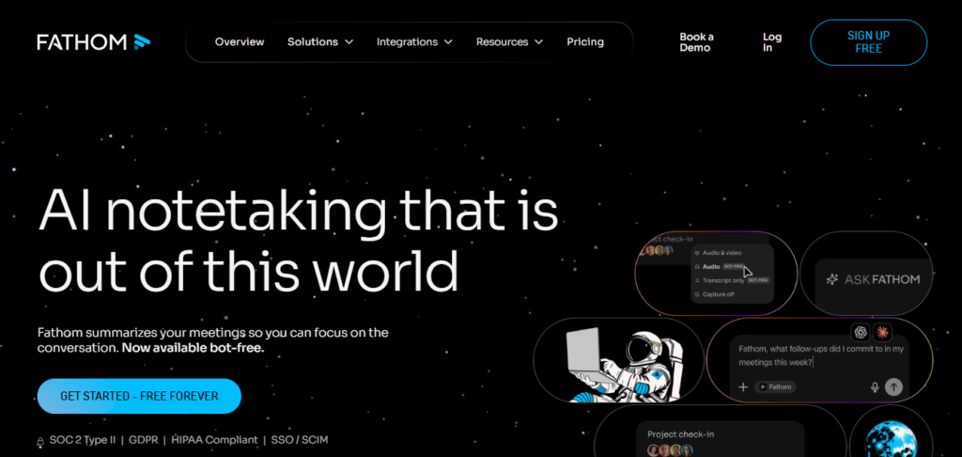
Task: Expand the Integrations chevron arrow
Action: (x=448, y=42)
